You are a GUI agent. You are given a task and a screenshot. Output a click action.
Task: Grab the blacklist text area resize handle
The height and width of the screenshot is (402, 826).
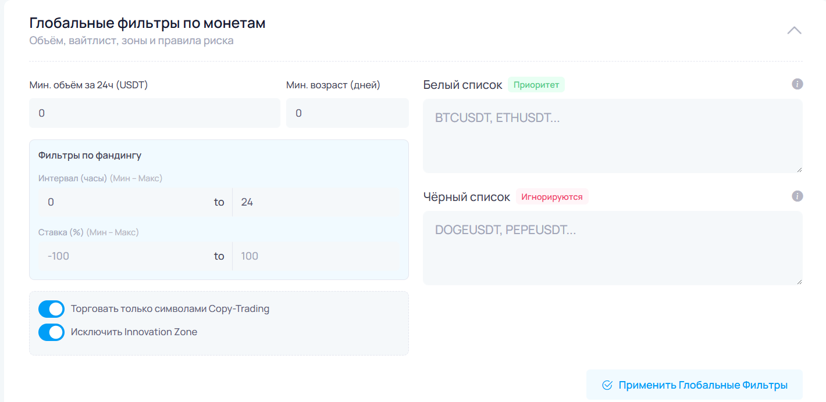coord(799,282)
